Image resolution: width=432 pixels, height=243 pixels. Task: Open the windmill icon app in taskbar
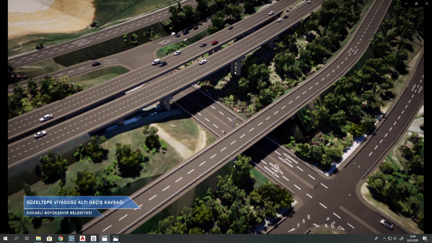[72, 239]
